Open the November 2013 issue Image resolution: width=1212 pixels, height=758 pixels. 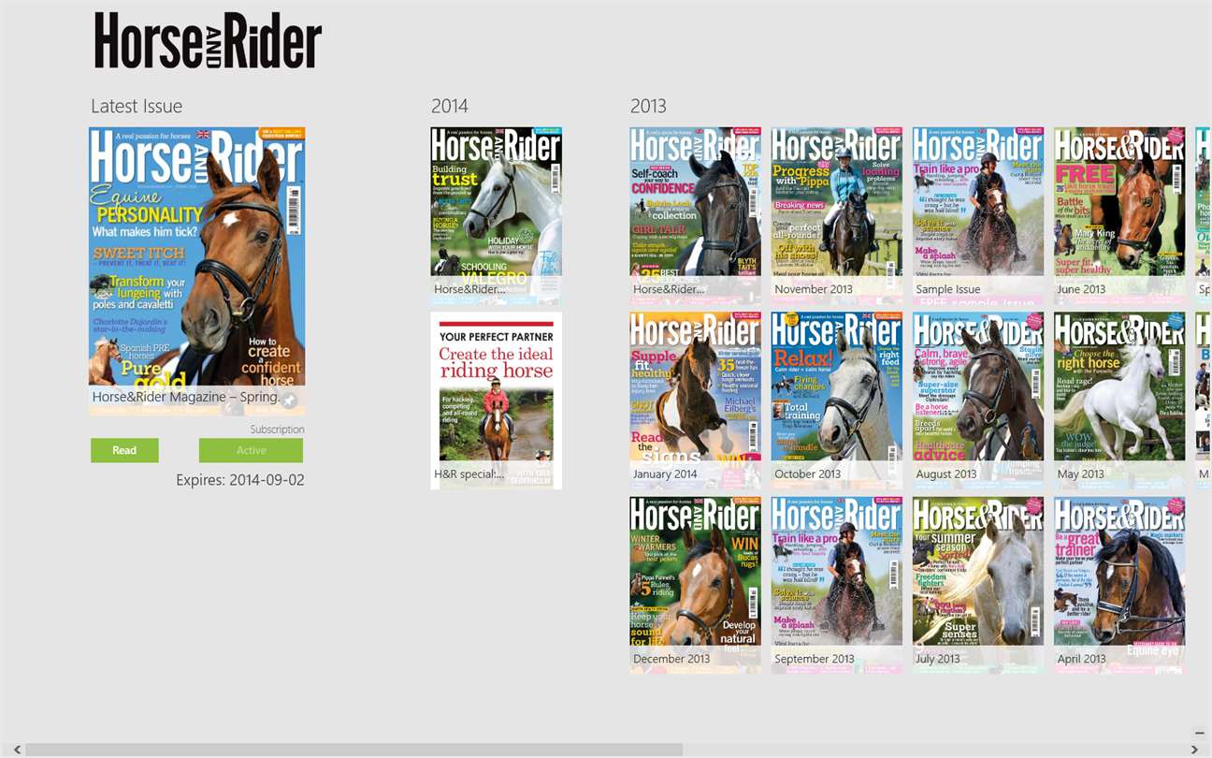pos(836,216)
